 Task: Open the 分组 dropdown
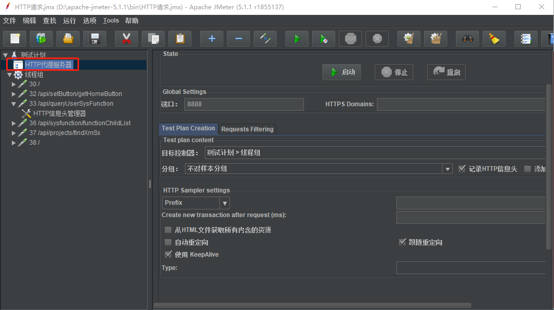click(x=447, y=169)
